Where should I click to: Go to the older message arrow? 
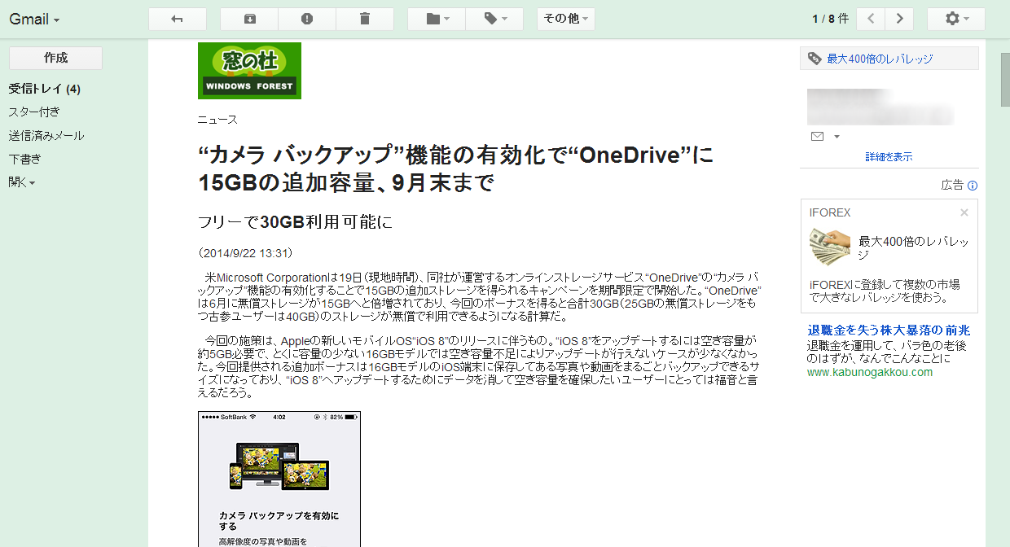pos(899,19)
